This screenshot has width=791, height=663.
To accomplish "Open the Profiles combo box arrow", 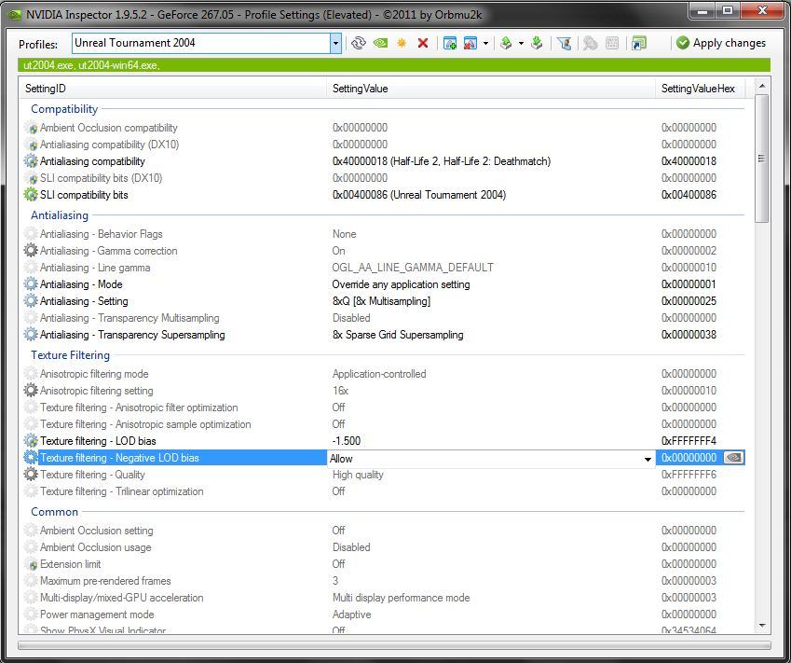I will [x=335, y=44].
